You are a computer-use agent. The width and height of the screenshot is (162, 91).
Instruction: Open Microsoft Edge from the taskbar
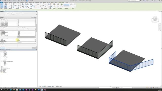11,90
